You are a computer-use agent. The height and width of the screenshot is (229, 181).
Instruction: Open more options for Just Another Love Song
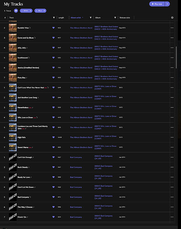(x=172, y=98)
